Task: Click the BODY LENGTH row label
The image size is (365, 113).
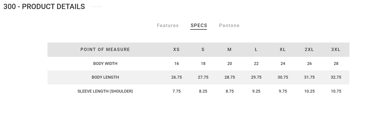Action: [x=105, y=77]
